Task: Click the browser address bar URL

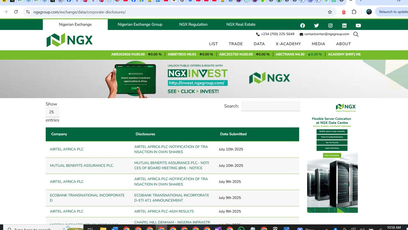Action: [80, 12]
